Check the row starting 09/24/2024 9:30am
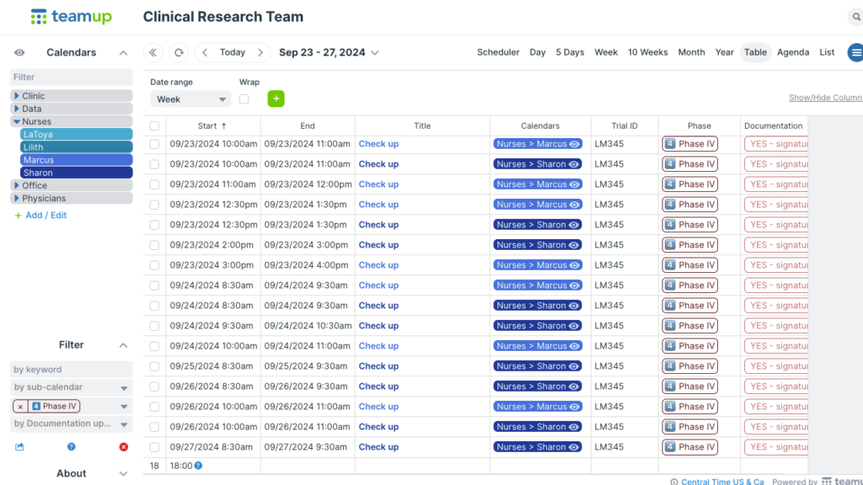Screen dimensions: 863x485 tap(155, 326)
